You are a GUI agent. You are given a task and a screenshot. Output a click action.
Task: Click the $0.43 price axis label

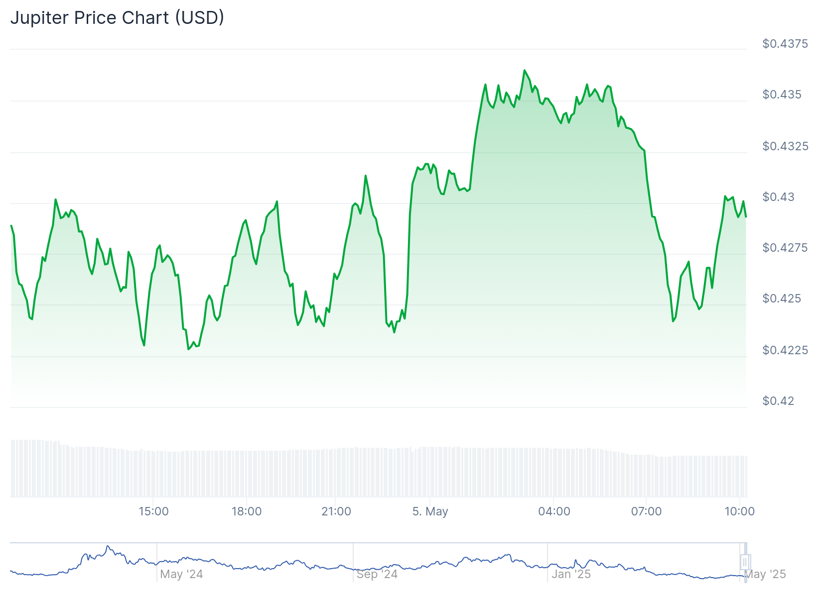778,197
